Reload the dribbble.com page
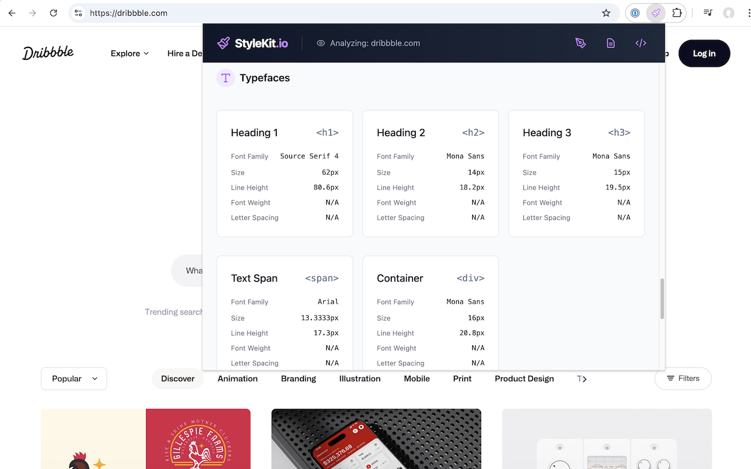751x469 pixels. pyautogui.click(x=53, y=13)
